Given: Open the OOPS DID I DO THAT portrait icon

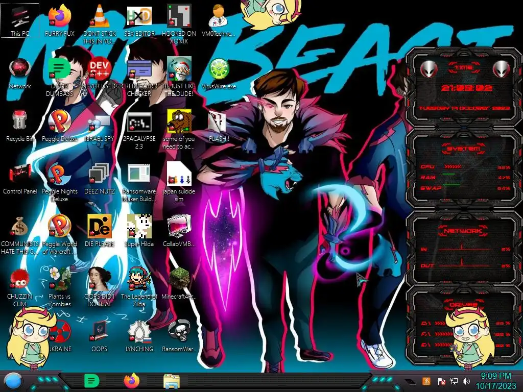Looking at the screenshot, I should coord(100,287).
